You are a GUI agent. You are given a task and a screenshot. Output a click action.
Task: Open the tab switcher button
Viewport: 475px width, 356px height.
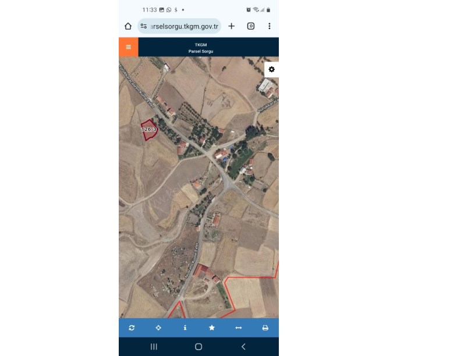pyautogui.click(x=251, y=26)
